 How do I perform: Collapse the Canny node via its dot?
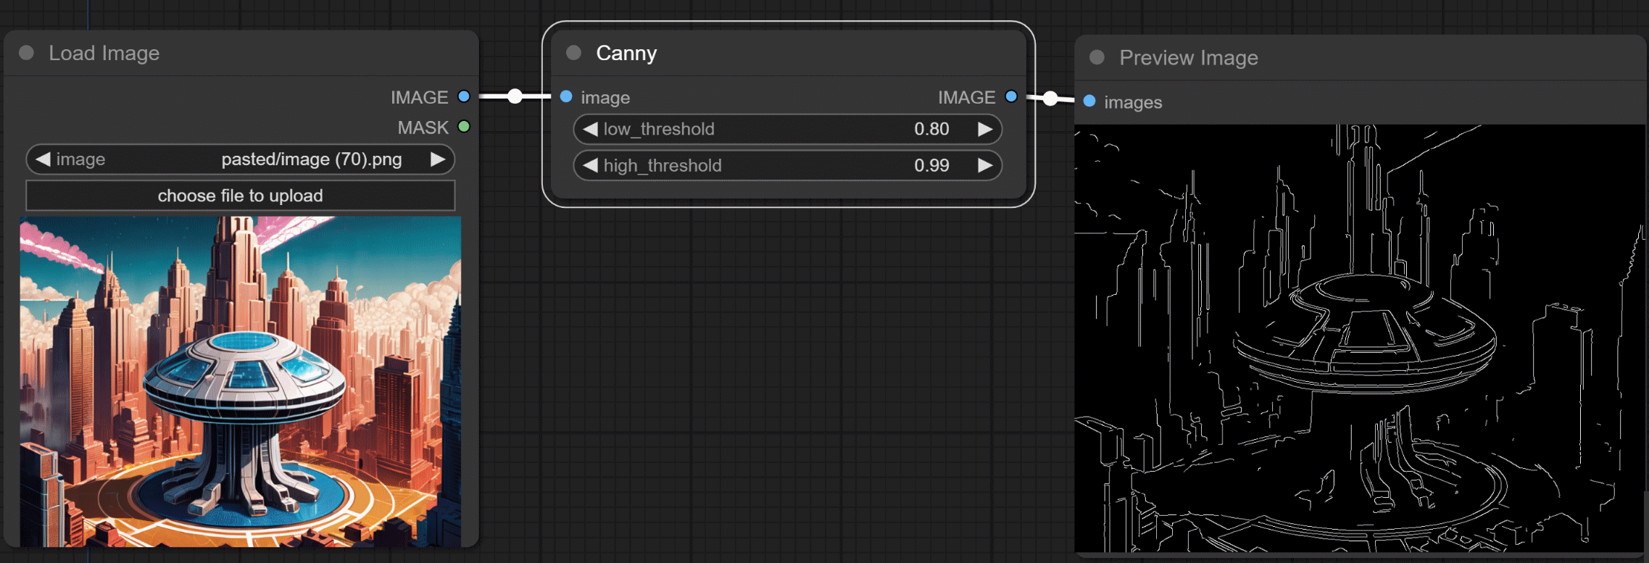(x=573, y=53)
